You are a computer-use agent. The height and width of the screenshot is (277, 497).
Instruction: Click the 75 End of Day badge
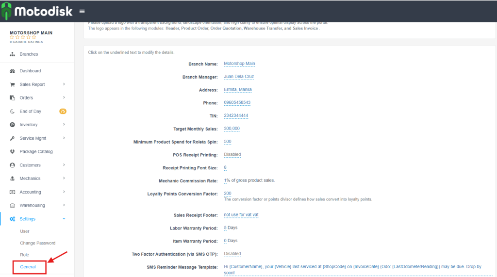click(x=63, y=112)
